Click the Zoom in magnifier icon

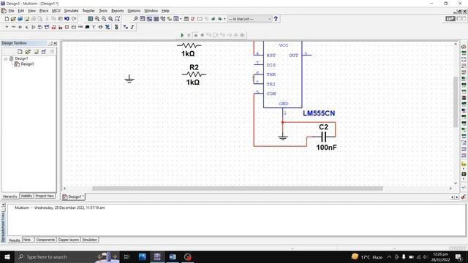point(97,19)
